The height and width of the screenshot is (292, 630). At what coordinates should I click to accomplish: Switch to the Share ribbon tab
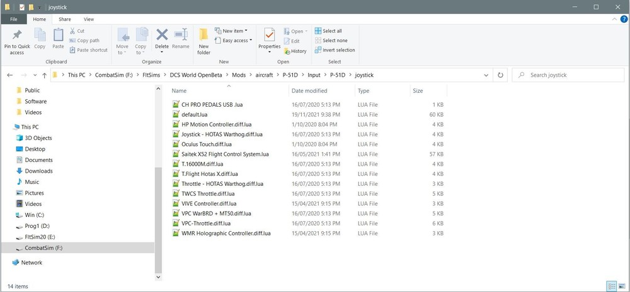click(x=65, y=19)
